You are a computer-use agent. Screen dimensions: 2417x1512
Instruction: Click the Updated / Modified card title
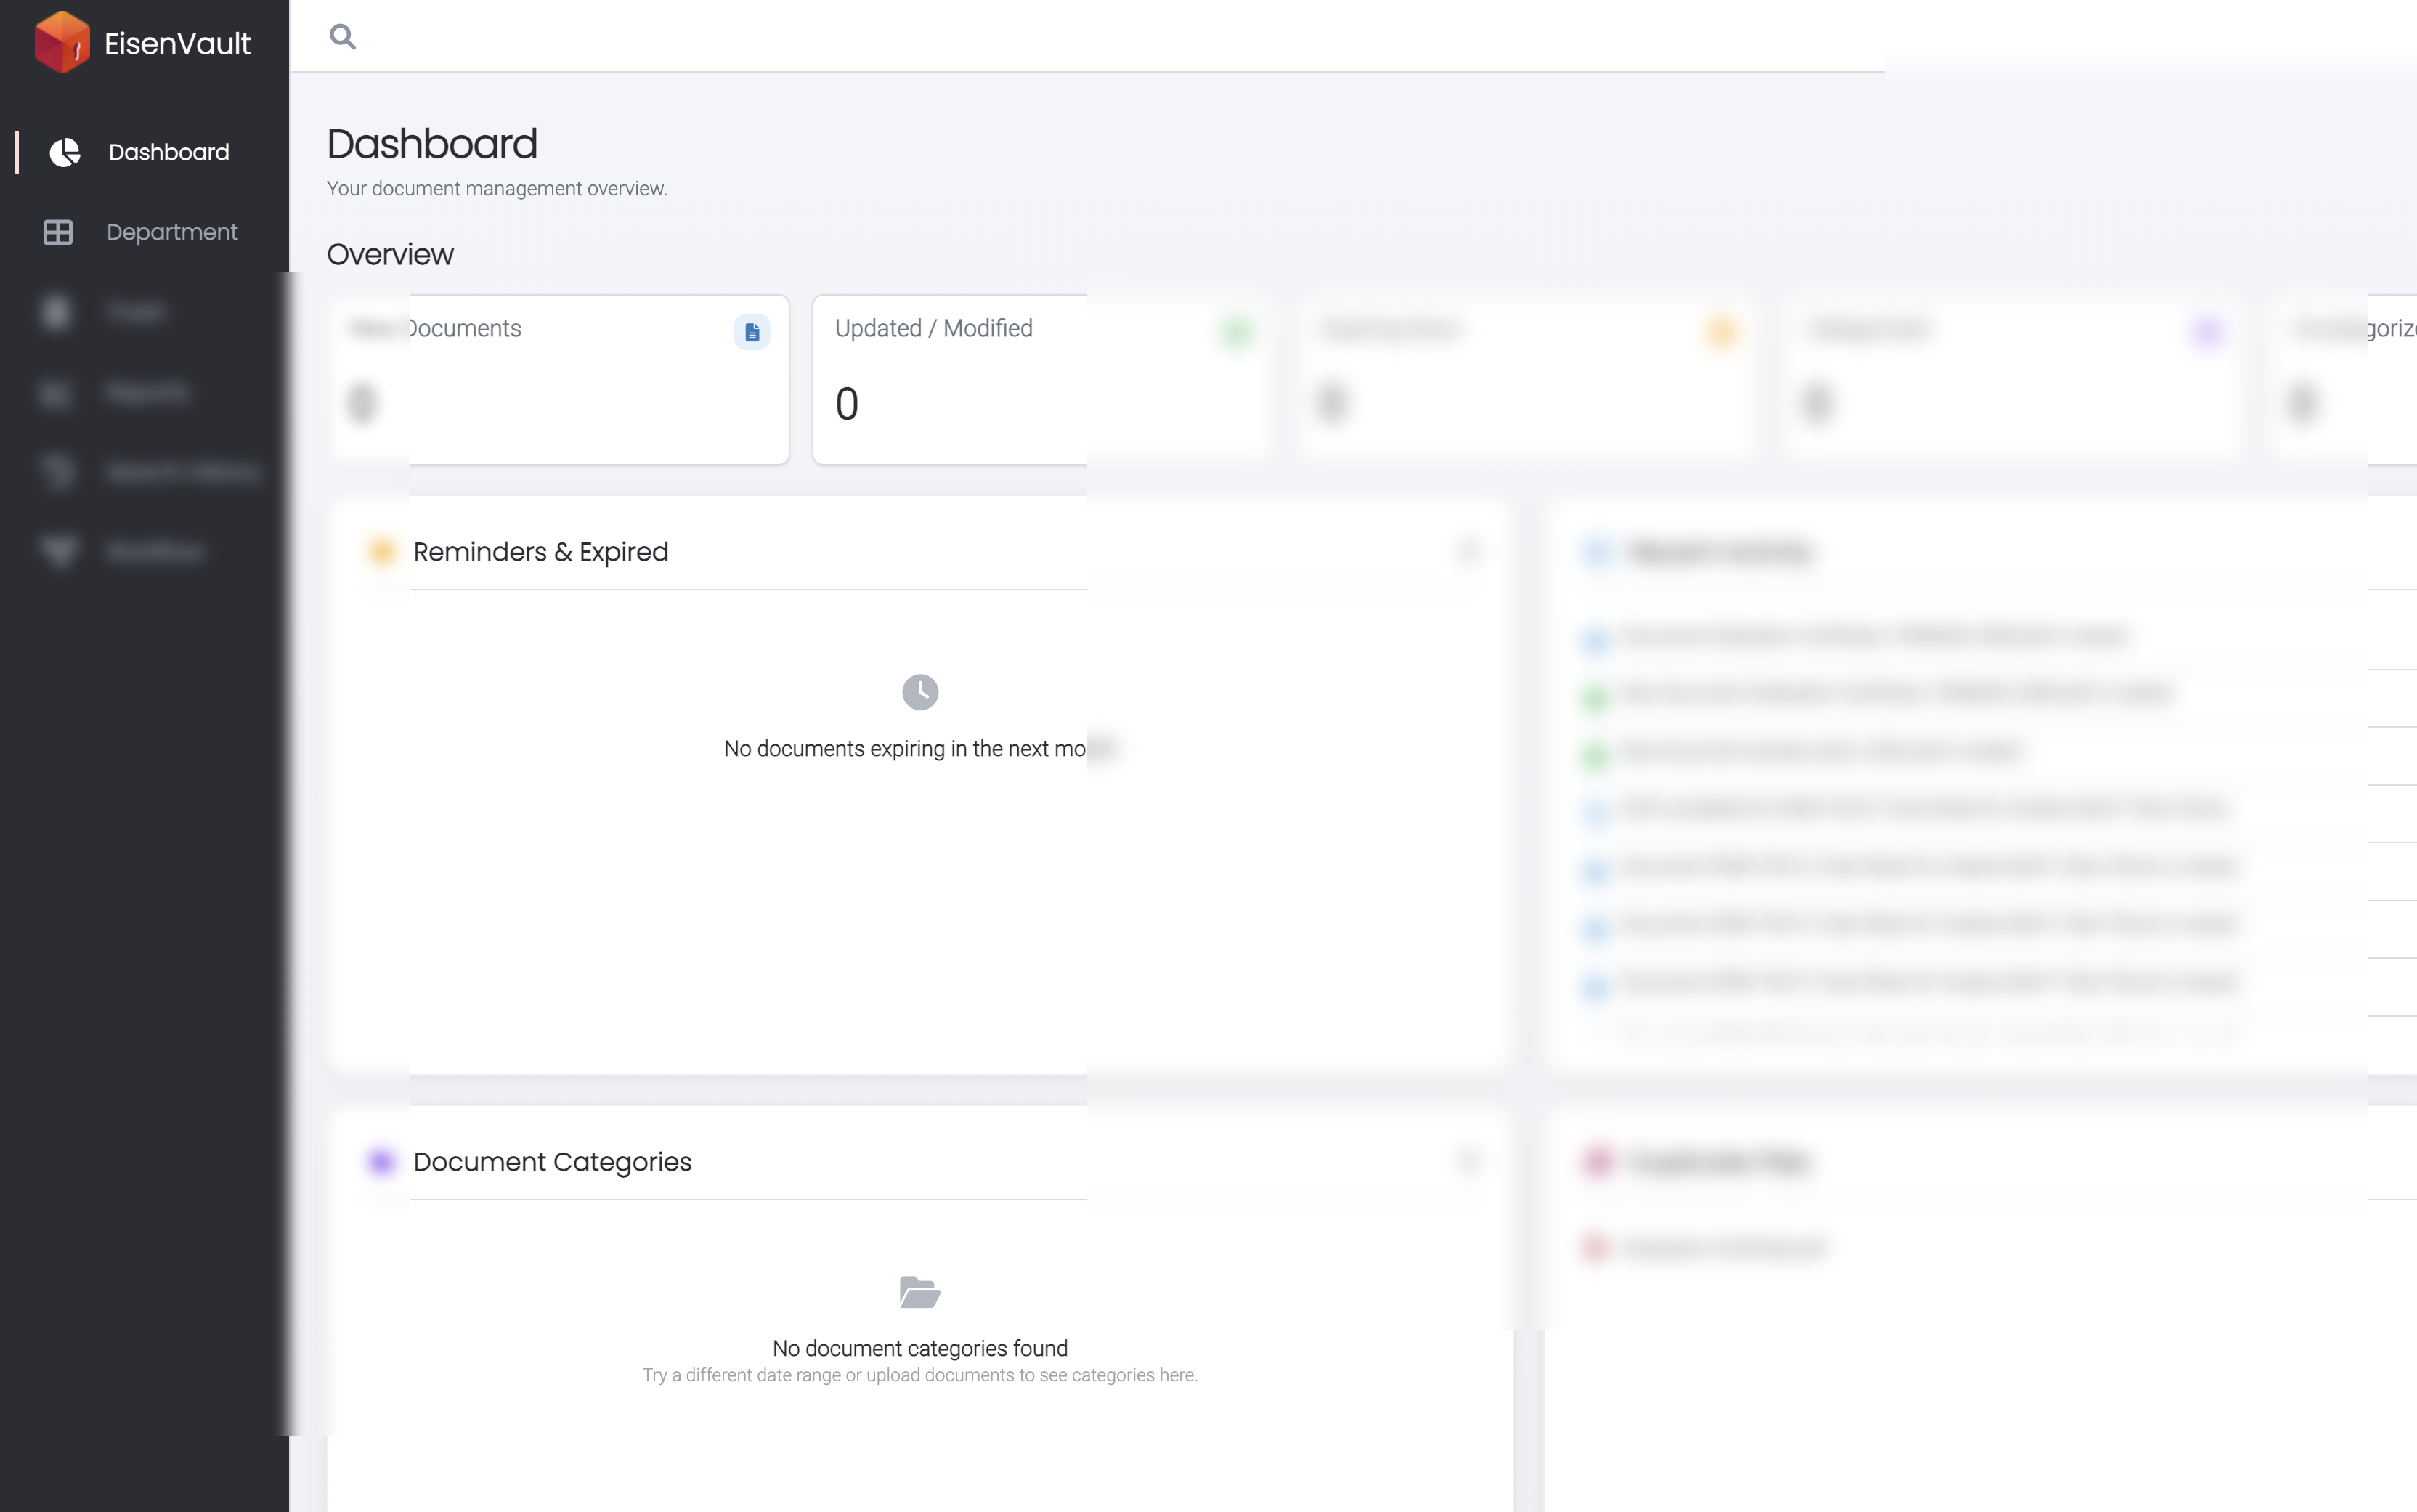(x=934, y=328)
